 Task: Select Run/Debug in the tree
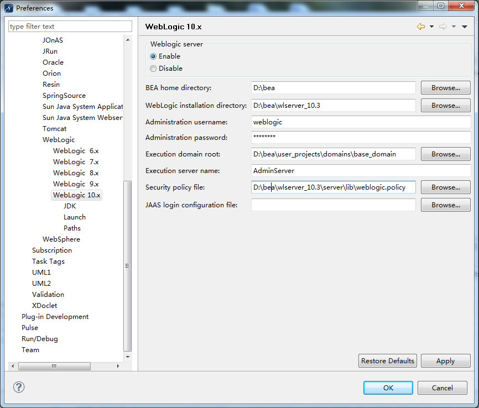39,339
